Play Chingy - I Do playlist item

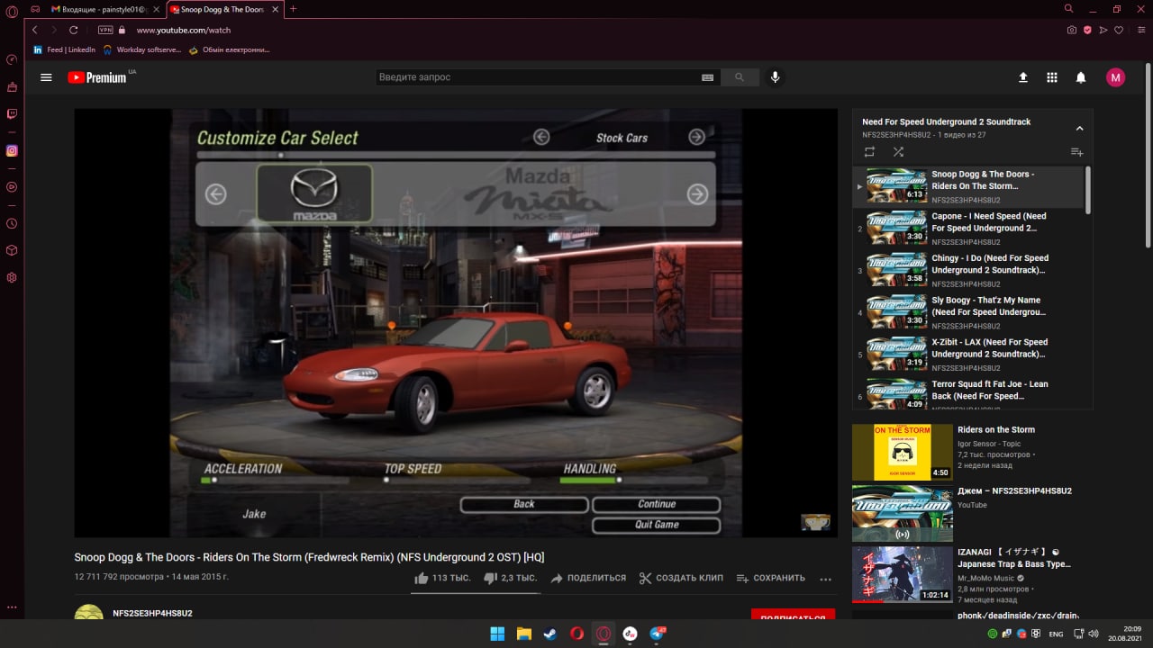pyautogui.click(x=967, y=271)
